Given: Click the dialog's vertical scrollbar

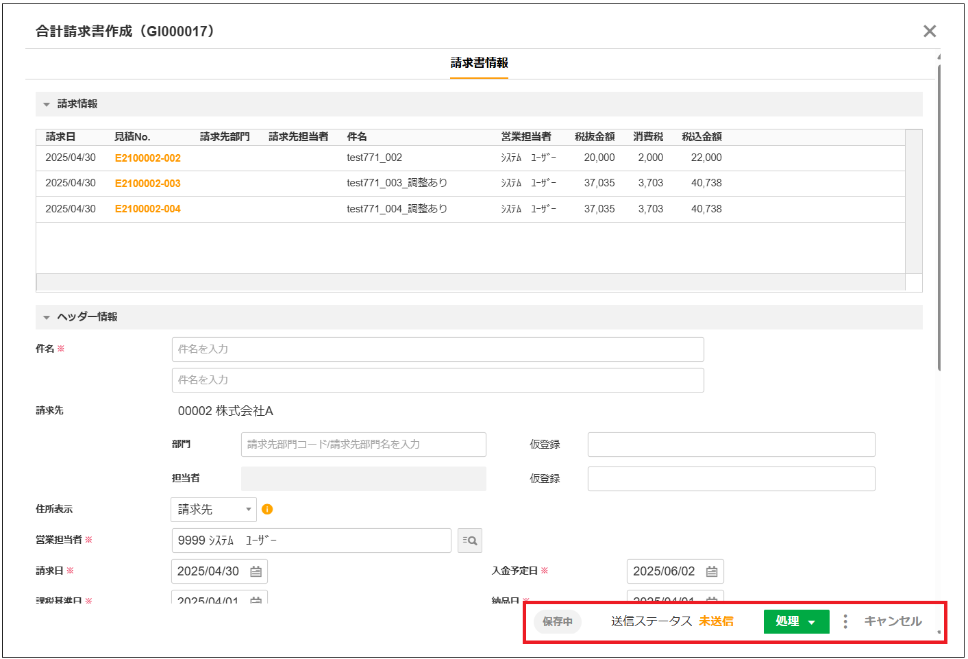Looking at the screenshot, I should pyautogui.click(x=939, y=219).
